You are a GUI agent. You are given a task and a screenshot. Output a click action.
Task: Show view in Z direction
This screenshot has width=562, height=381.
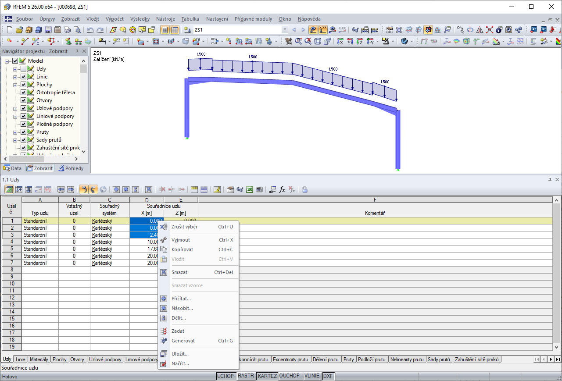[x=359, y=41]
